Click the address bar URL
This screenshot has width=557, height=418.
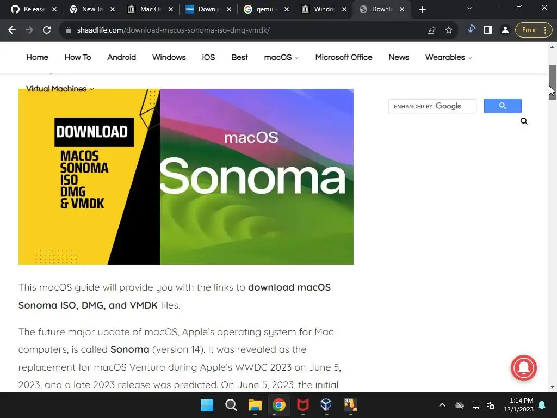pos(174,30)
